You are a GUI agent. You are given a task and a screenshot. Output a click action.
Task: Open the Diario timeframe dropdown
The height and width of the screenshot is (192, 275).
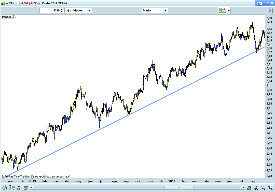(x=155, y=10)
